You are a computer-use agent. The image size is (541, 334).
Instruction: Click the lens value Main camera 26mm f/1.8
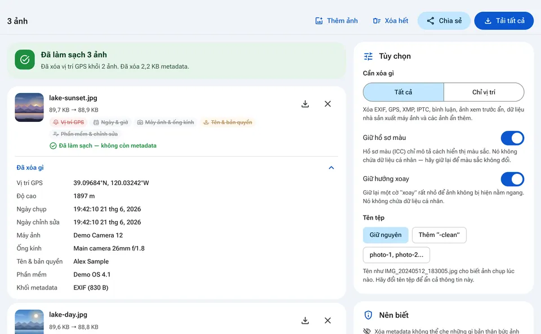coord(109,248)
